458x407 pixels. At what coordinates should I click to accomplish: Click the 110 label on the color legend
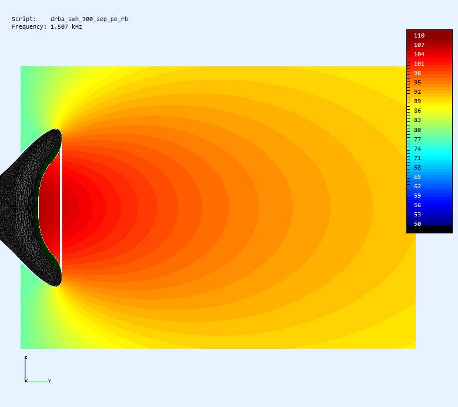click(419, 36)
